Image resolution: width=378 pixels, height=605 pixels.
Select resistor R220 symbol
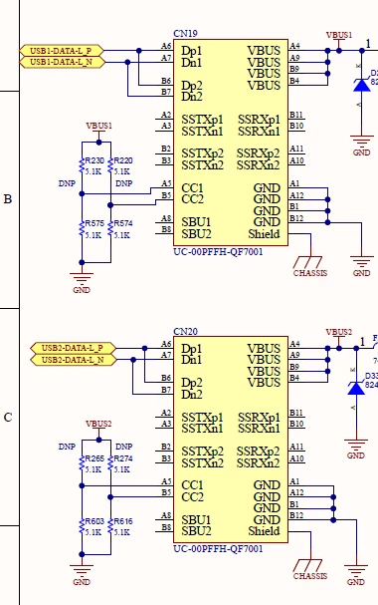coord(110,165)
